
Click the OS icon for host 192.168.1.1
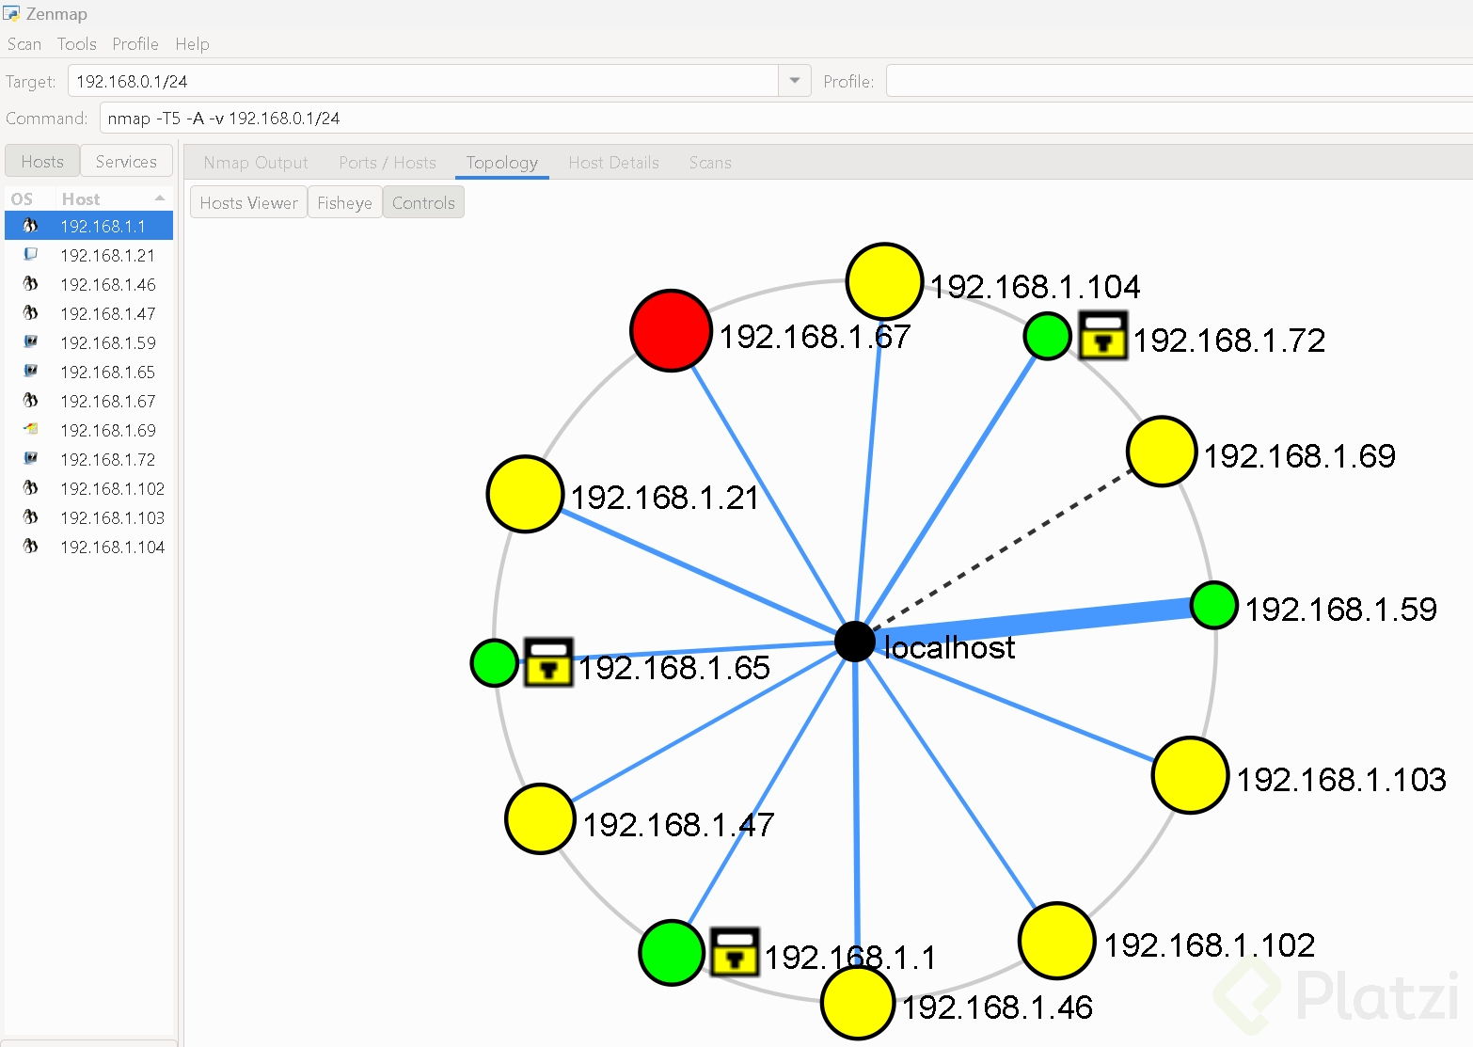31,226
